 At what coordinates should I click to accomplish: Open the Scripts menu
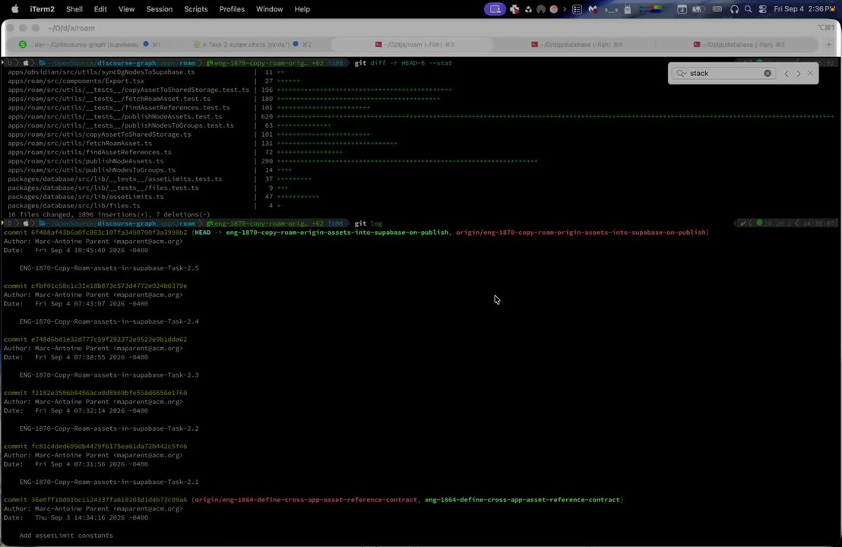pyautogui.click(x=195, y=9)
